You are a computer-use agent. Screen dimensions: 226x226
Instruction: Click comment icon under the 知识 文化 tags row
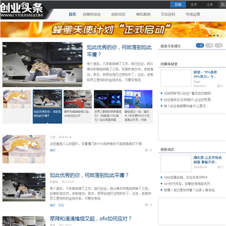[x=146, y=205]
